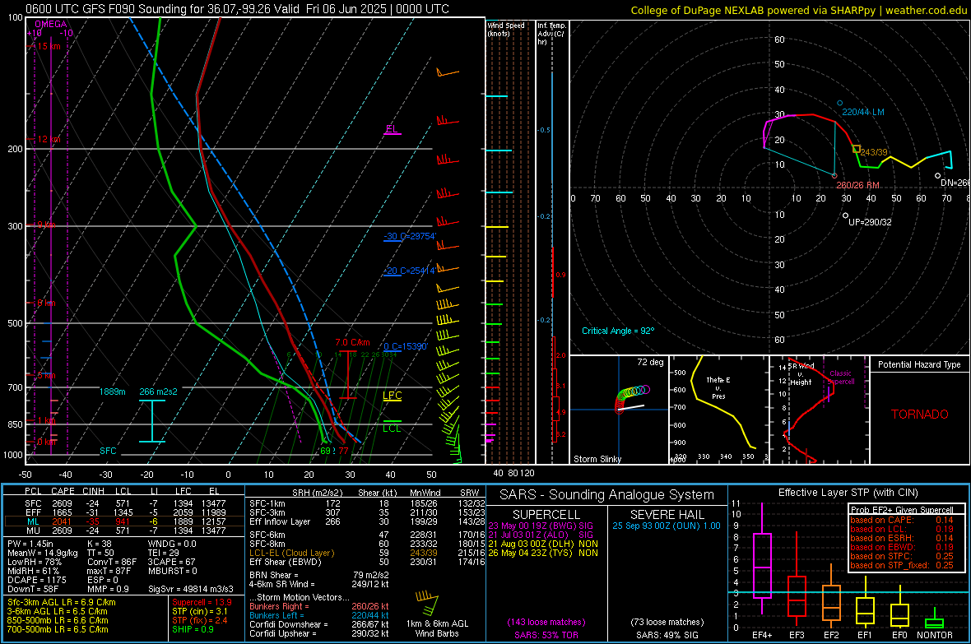Click the 23 May 00 19Z (BWG) SIG analogue

(x=541, y=526)
